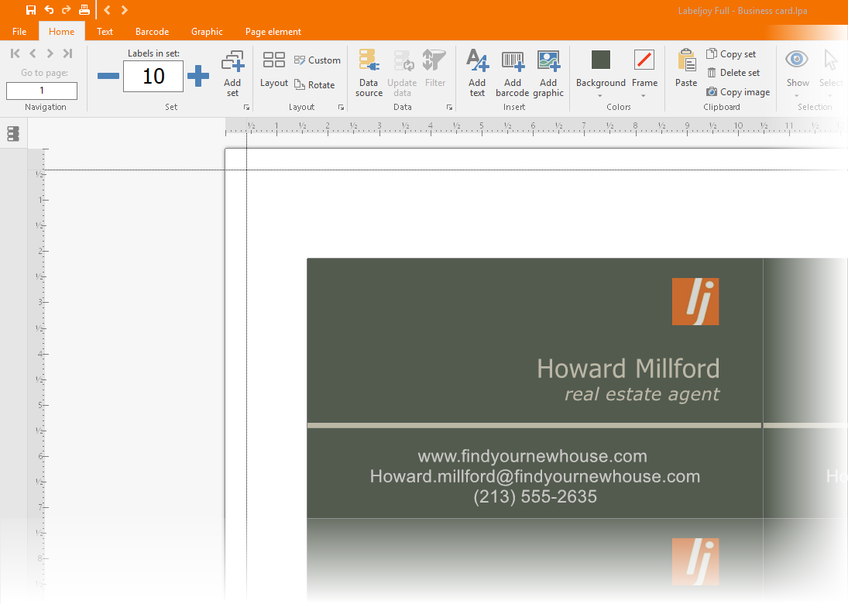Increase labels in set with plus button
Screen dimensions: 848x604
[198, 76]
